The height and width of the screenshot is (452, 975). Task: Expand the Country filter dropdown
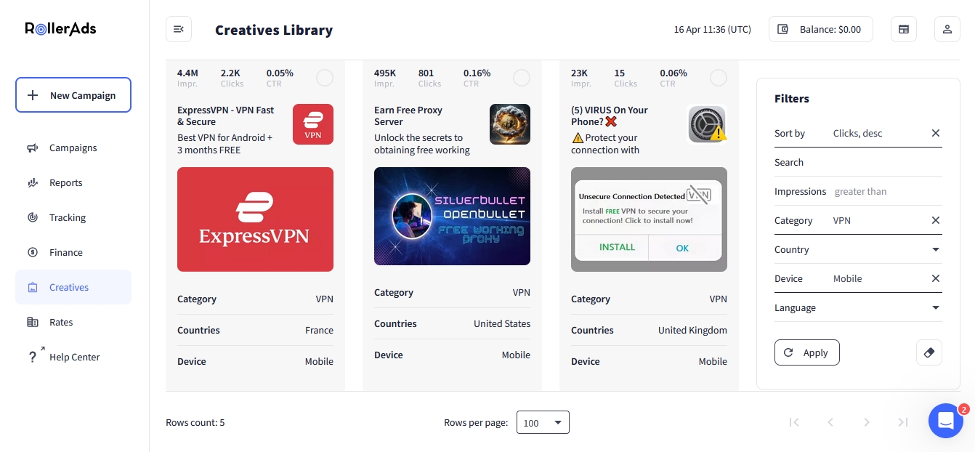point(936,249)
